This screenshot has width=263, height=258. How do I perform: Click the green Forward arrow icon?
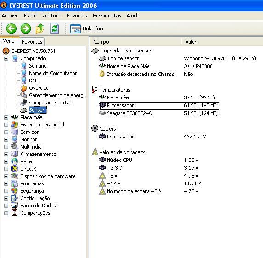(x=26, y=29)
